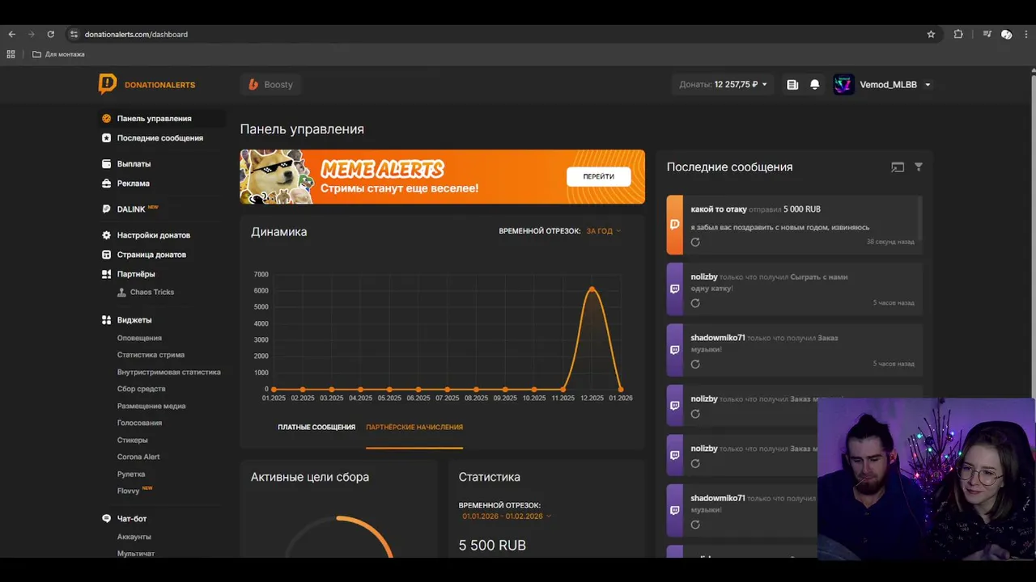This screenshot has height=582, width=1036.
Task: Click Twitch icon on nolizby Сыграть message
Action: click(675, 289)
